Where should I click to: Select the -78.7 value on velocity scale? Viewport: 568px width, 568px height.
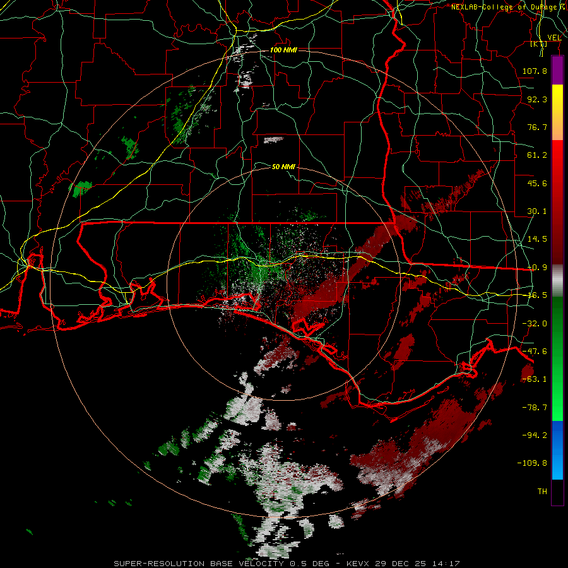click(x=535, y=408)
